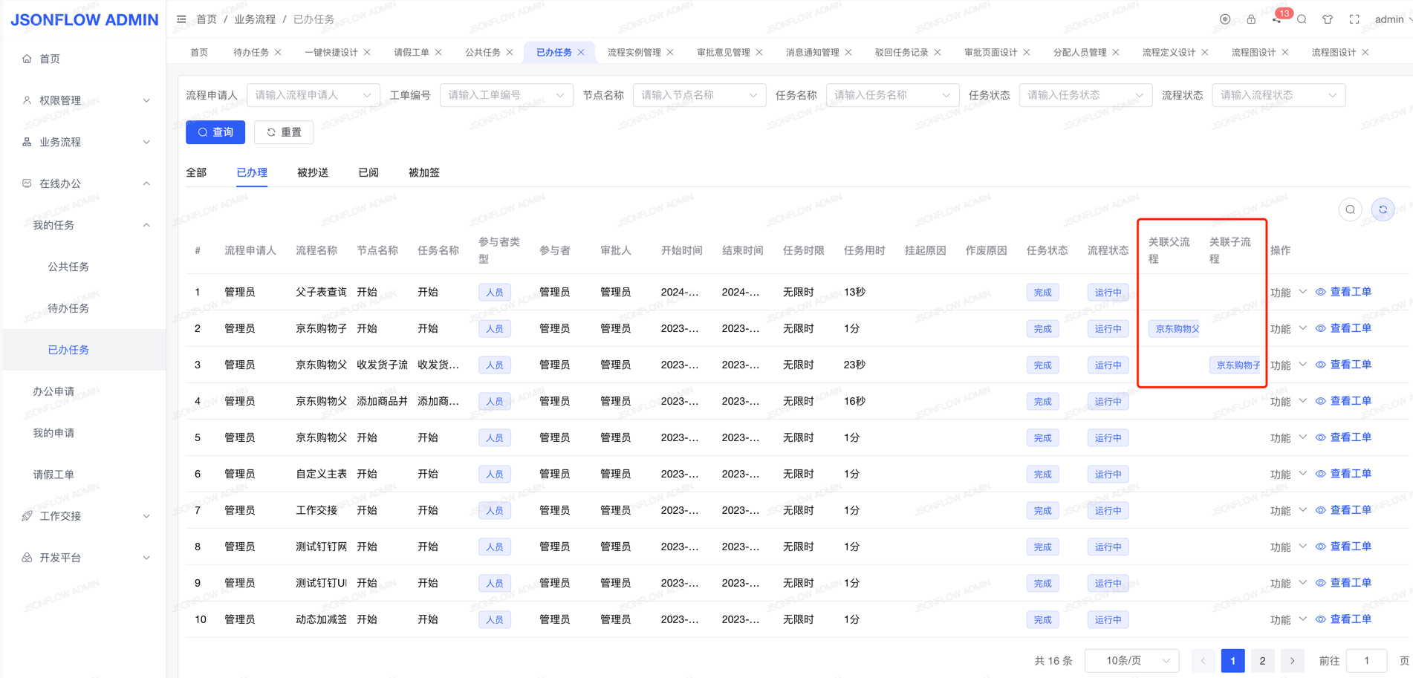Open the 流程实例管理 tab
Viewport: 1413px width, 678px height.
pyautogui.click(x=634, y=53)
